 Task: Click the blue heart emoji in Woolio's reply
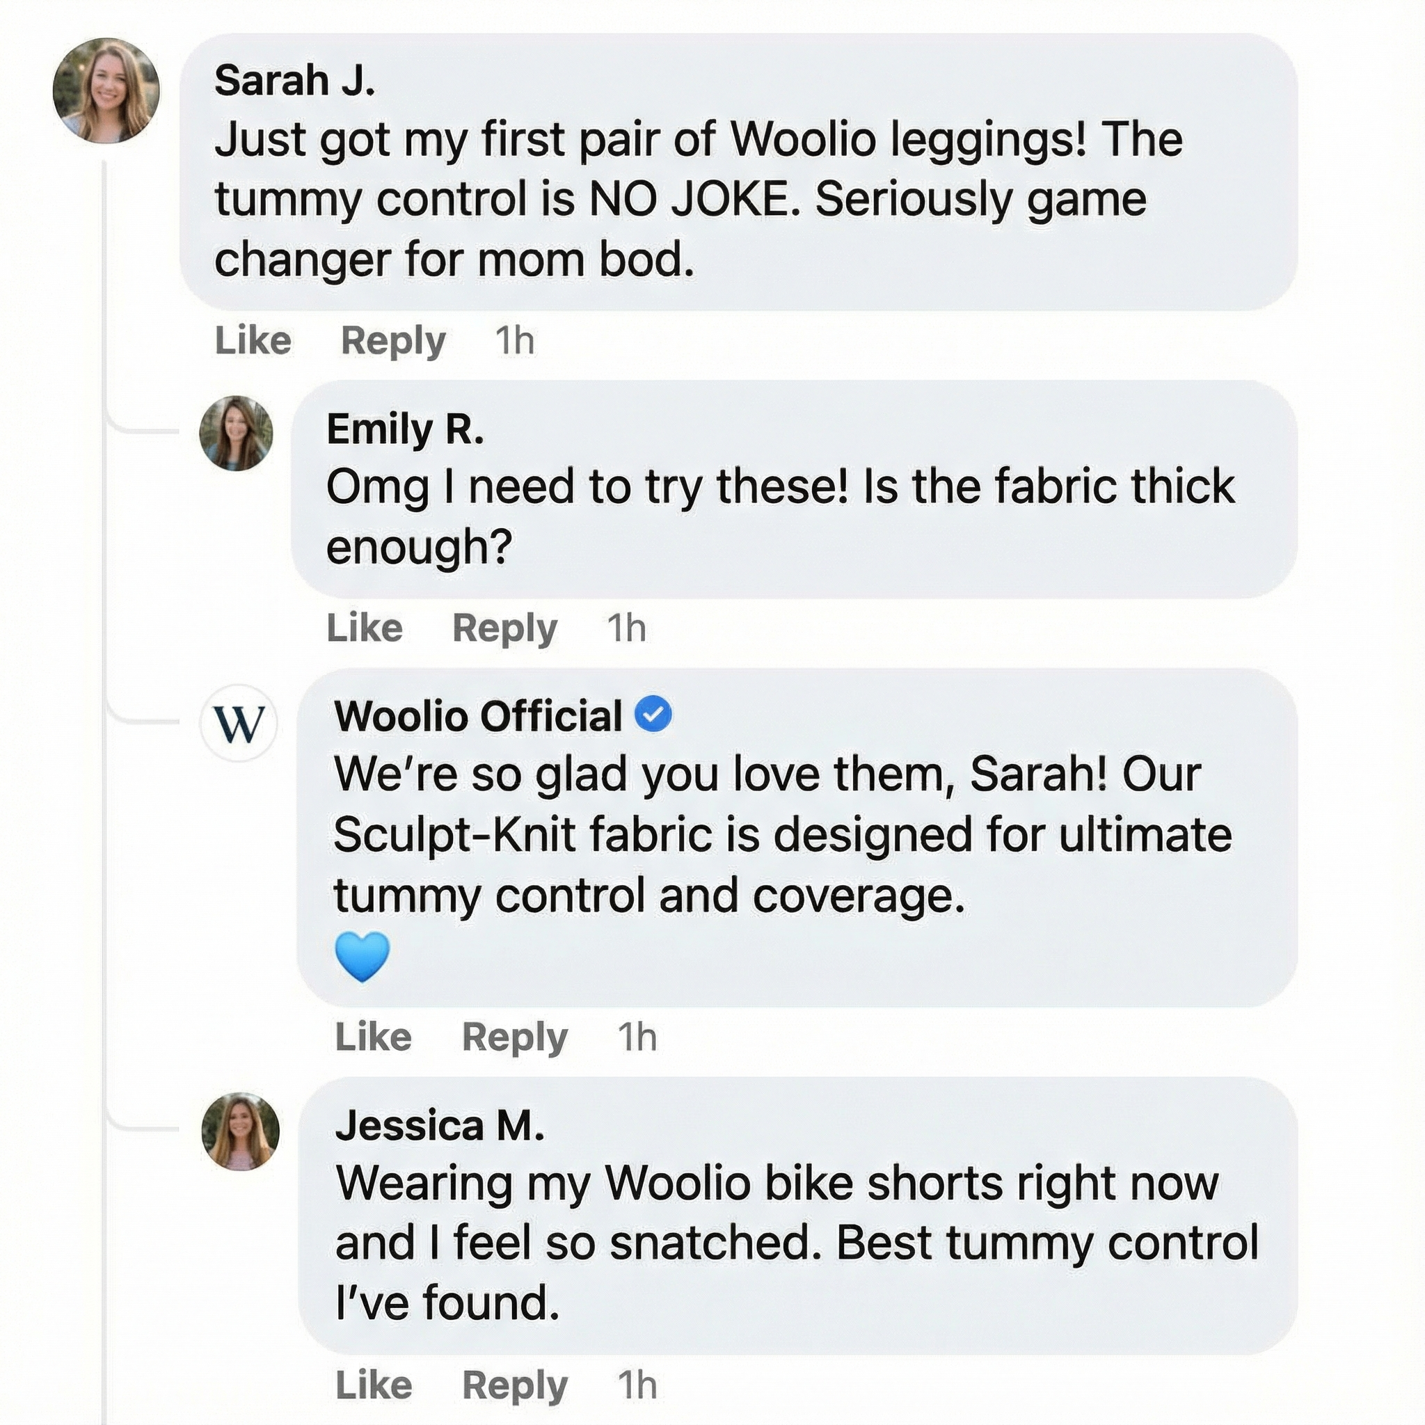click(x=362, y=957)
